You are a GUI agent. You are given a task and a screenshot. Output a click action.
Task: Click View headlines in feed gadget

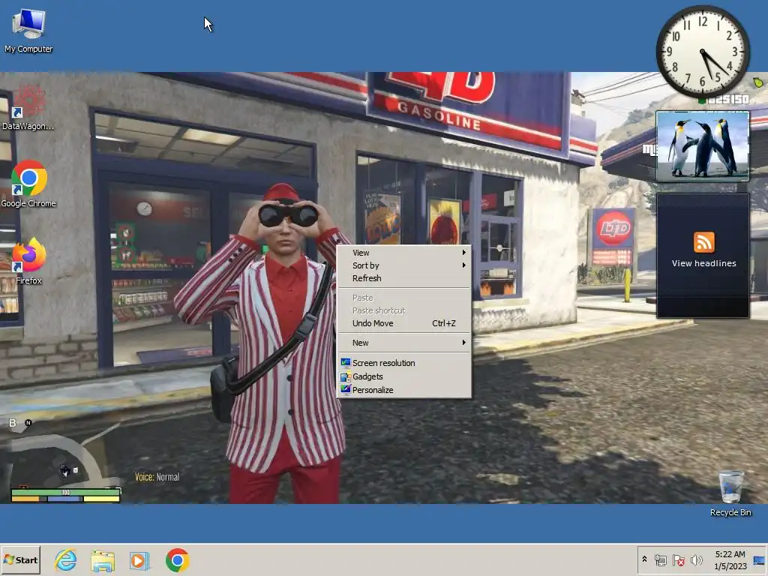point(703,263)
